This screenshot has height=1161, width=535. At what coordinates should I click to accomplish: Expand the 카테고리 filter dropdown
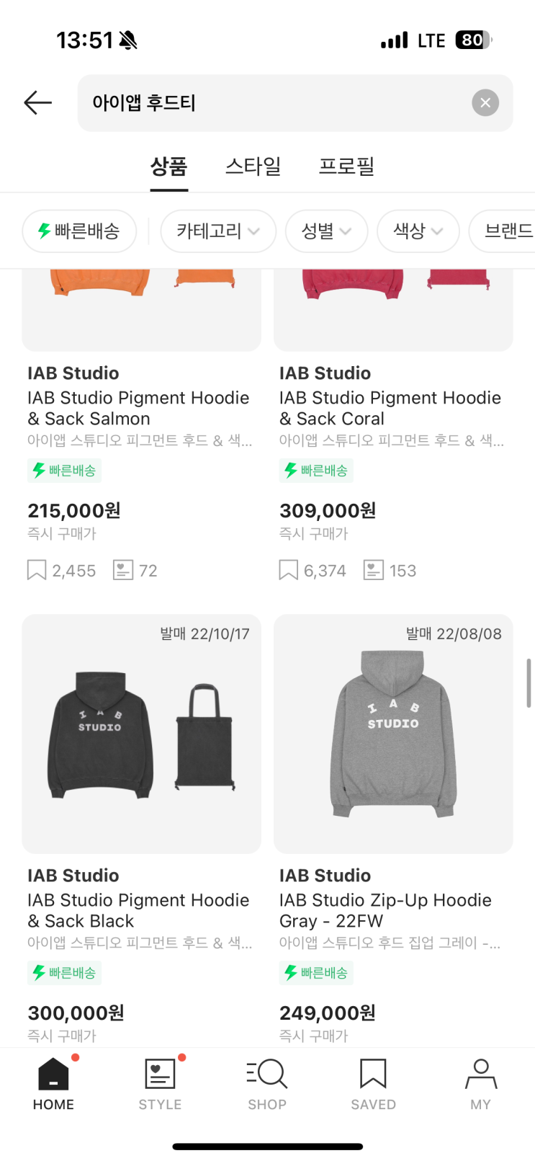point(217,231)
